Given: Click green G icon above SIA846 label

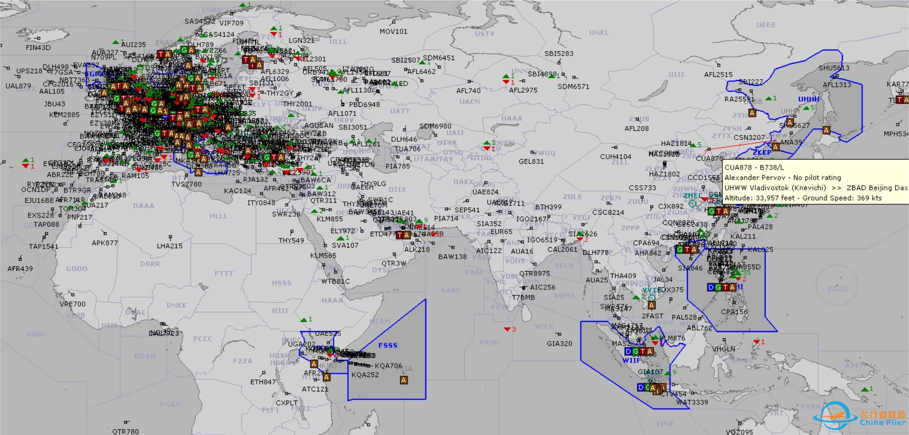Looking at the screenshot, I should pos(679,250).
